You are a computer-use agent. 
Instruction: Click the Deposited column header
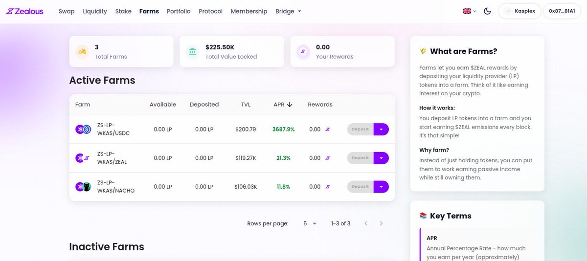click(204, 104)
